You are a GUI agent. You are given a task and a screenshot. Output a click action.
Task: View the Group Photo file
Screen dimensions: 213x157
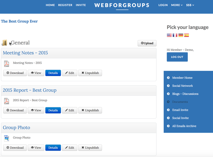(36, 148)
